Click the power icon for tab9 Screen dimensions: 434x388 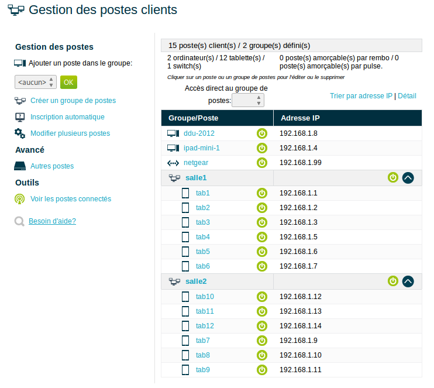pyautogui.click(x=262, y=370)
